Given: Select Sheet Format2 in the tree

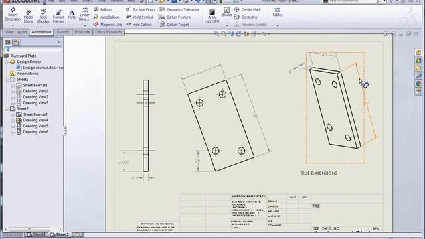Looking at the screenshot, I should click(x=32, y=115).
